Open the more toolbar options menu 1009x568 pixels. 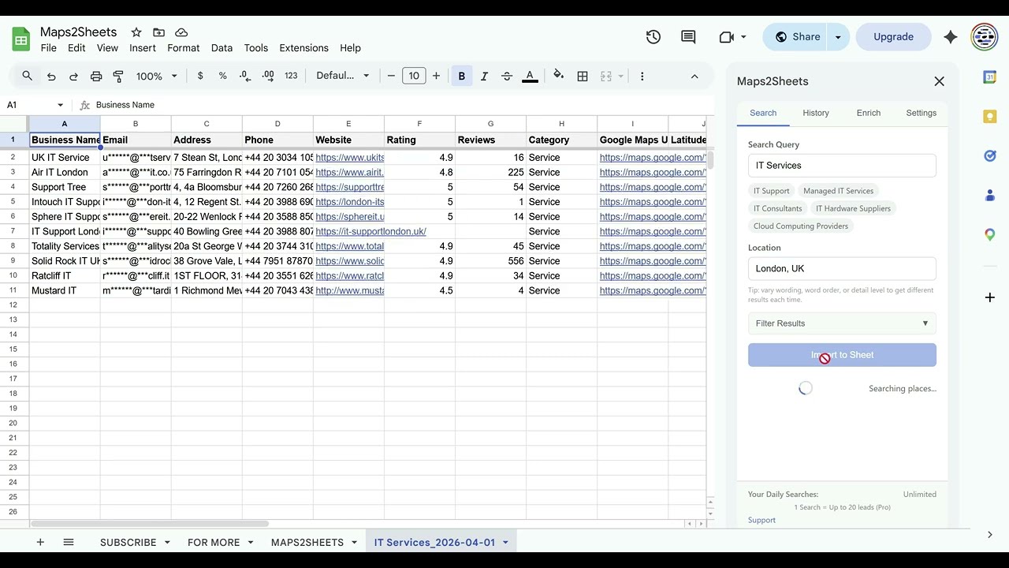pyautogui.click(x=642, y=76)
